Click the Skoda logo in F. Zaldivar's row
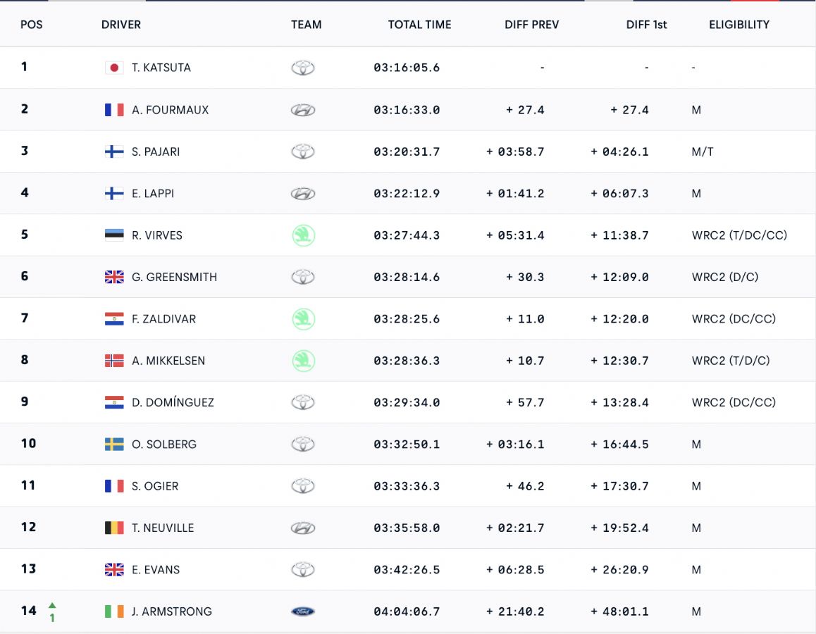This screenshot has width=816, height=634. 304,319
